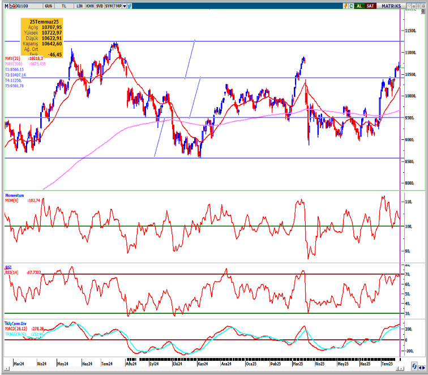Open the window options dropdown beside MATRIKS
The width and height of the screenshot is (428, 375).
pos(409,6)
